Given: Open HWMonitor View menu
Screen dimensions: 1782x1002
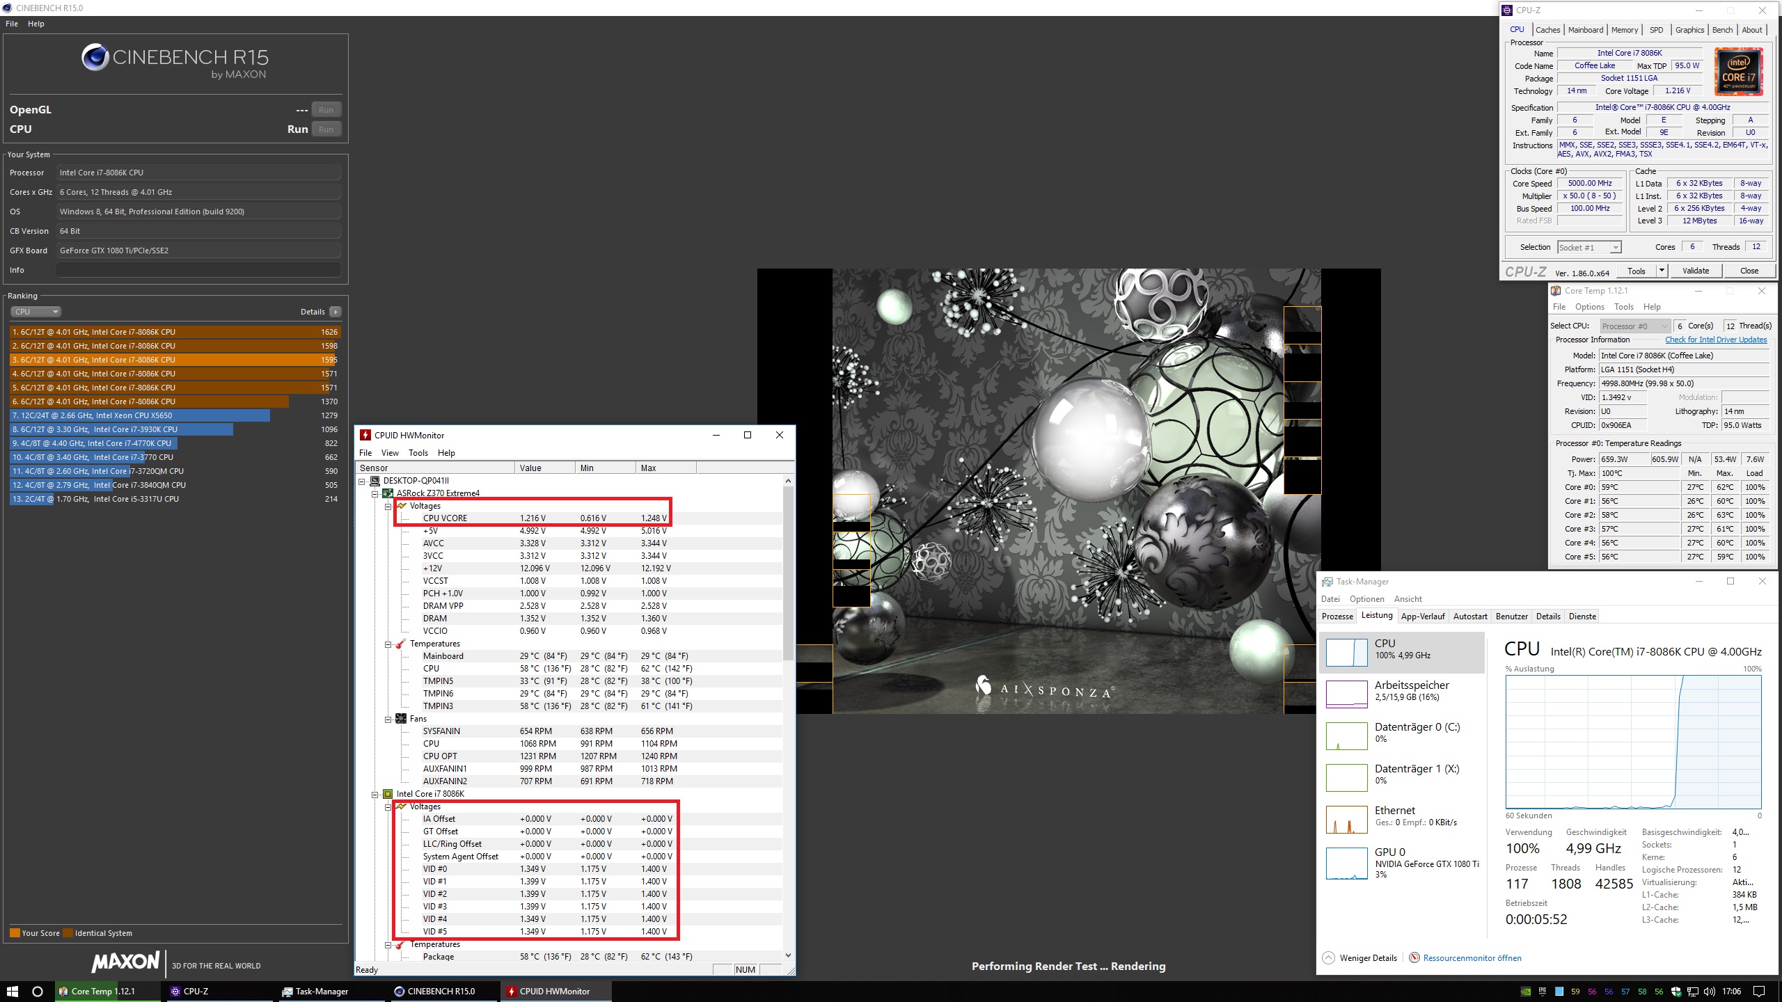Looking at the screenshot, I should 389,453.
